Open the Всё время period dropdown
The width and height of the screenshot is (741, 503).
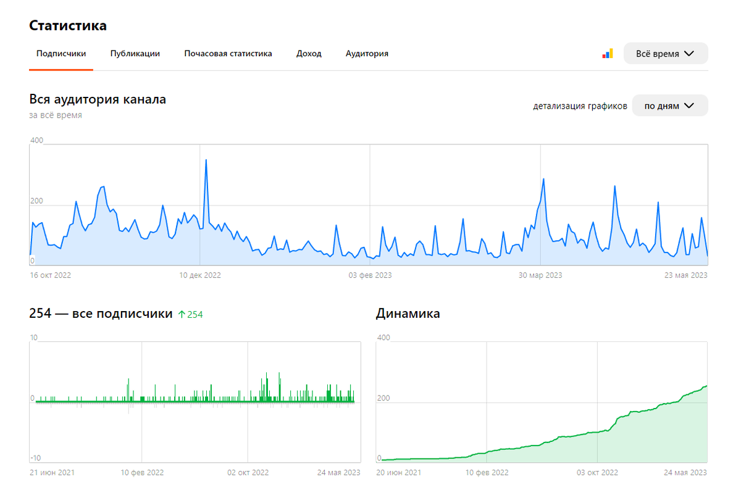pyautogui.click(x=666, y=53)
